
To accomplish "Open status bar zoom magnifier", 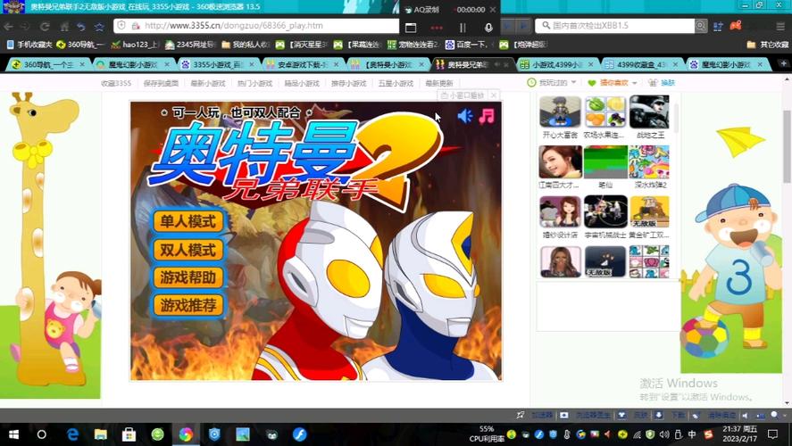I will coord(774,415).
